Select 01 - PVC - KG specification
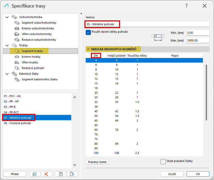The image size is (214, 180). point(37,96)
